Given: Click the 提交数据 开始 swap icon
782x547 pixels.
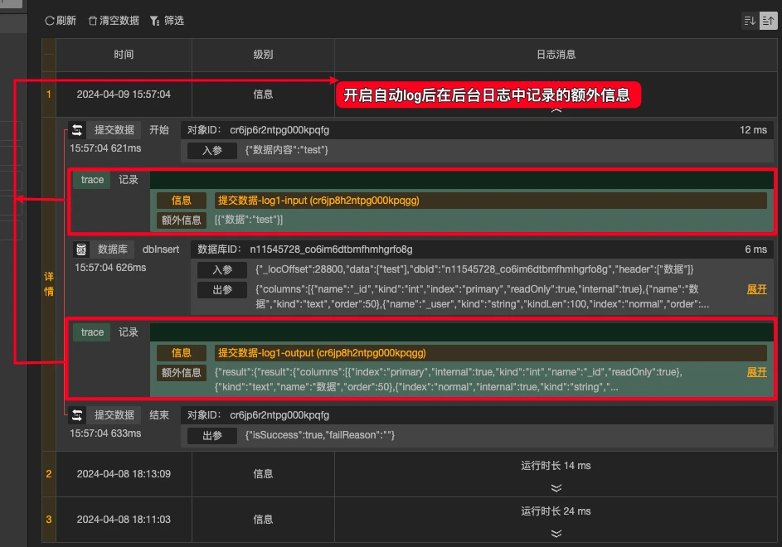Looking at the screenshot, I should [77, 130].
